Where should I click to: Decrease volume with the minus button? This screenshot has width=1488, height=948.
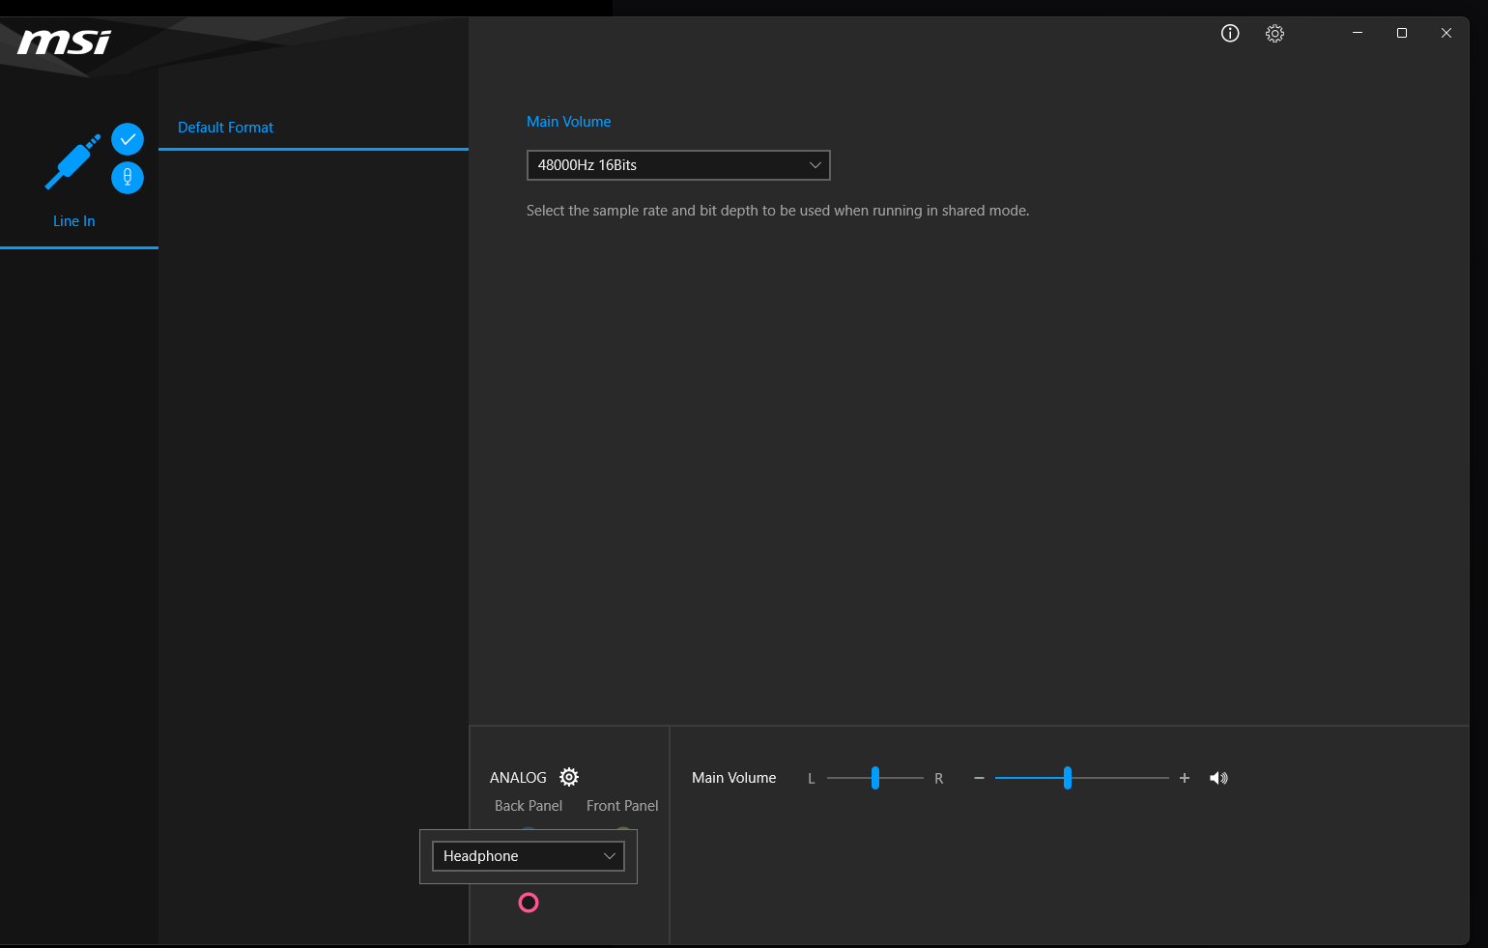pos(979,778)
